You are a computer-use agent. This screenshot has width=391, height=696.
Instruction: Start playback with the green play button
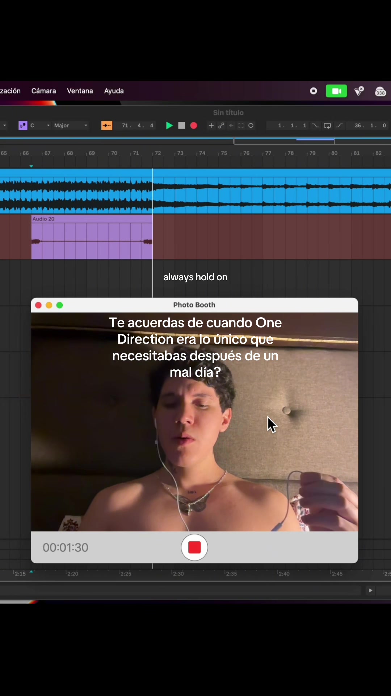(x=169, y=125)
